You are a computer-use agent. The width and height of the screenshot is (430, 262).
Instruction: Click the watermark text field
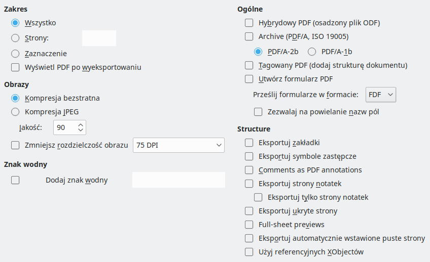tap(178, 180)
